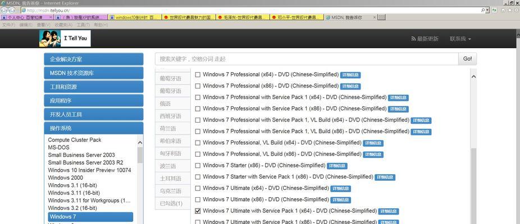Viewport: 520px width, 224px height.
Task: Open the IE tools gear icon
Action: [516, 10]
